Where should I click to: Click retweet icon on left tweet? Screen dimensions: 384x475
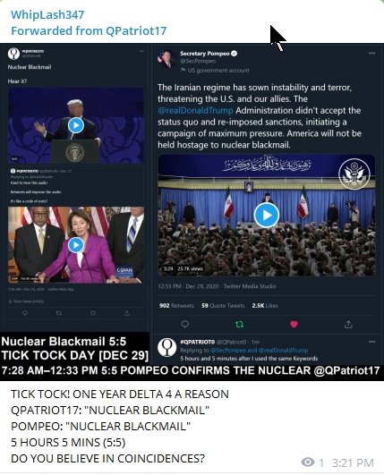click(x=59, y=313)
